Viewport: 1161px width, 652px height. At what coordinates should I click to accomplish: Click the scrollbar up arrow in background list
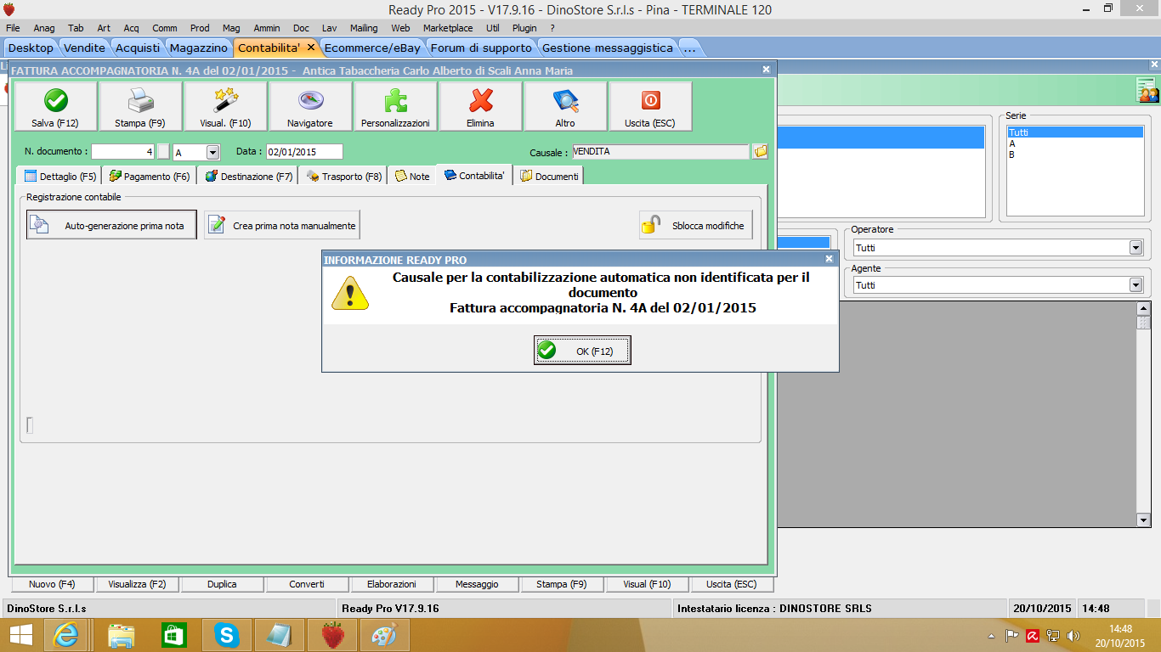1143,309
